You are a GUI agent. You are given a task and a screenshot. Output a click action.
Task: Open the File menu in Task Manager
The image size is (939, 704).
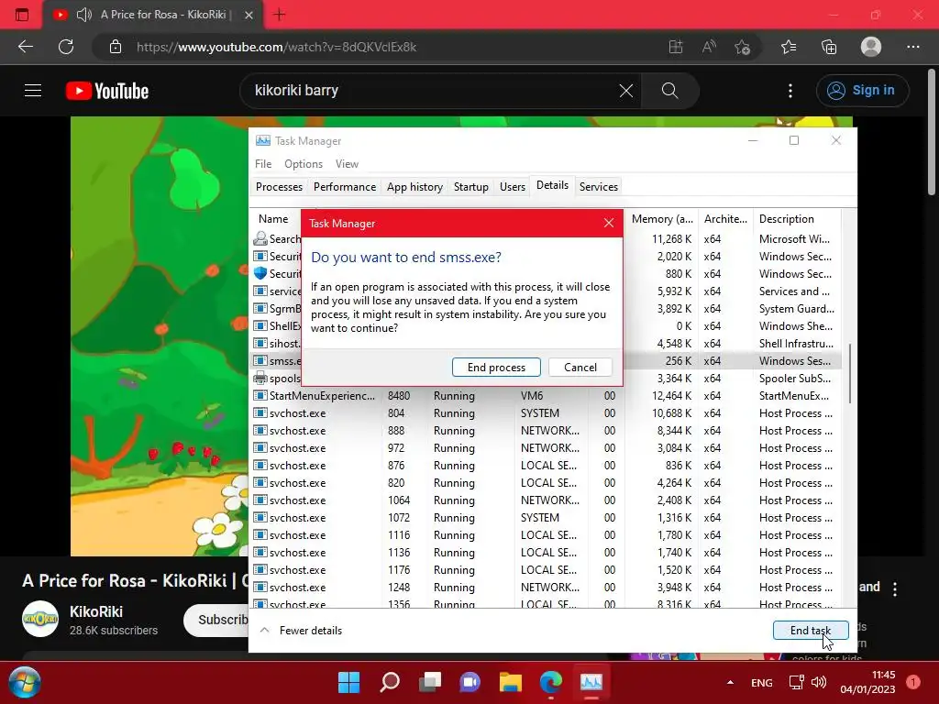click(x=263, y=164)
